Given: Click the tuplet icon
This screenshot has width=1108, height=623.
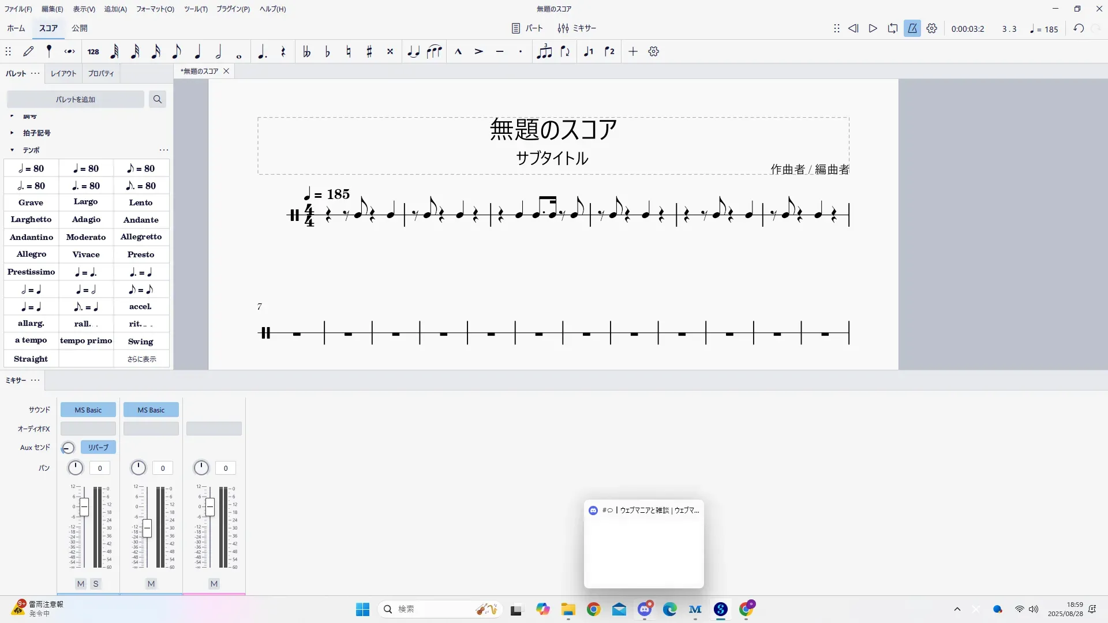Looking at the screenshot, I should (544, 51).
